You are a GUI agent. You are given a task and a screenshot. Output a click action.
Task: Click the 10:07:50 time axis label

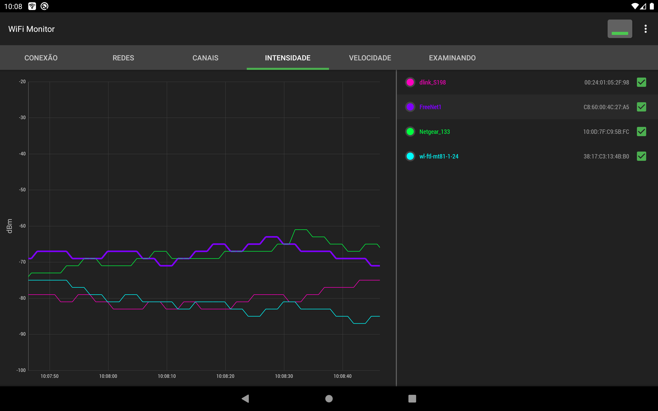tap(50, 376)
